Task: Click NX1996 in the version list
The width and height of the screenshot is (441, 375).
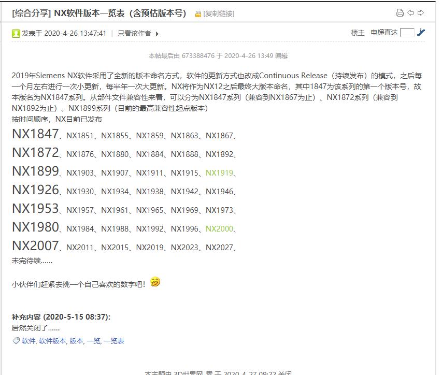Action: (x=184, y=229)
